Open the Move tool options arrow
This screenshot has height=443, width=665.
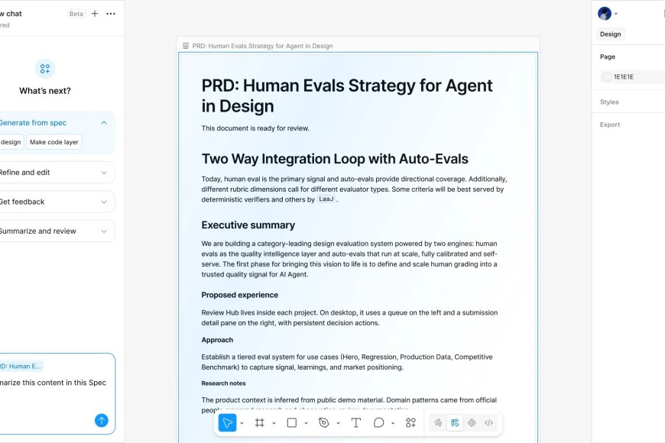click(242, 423)
